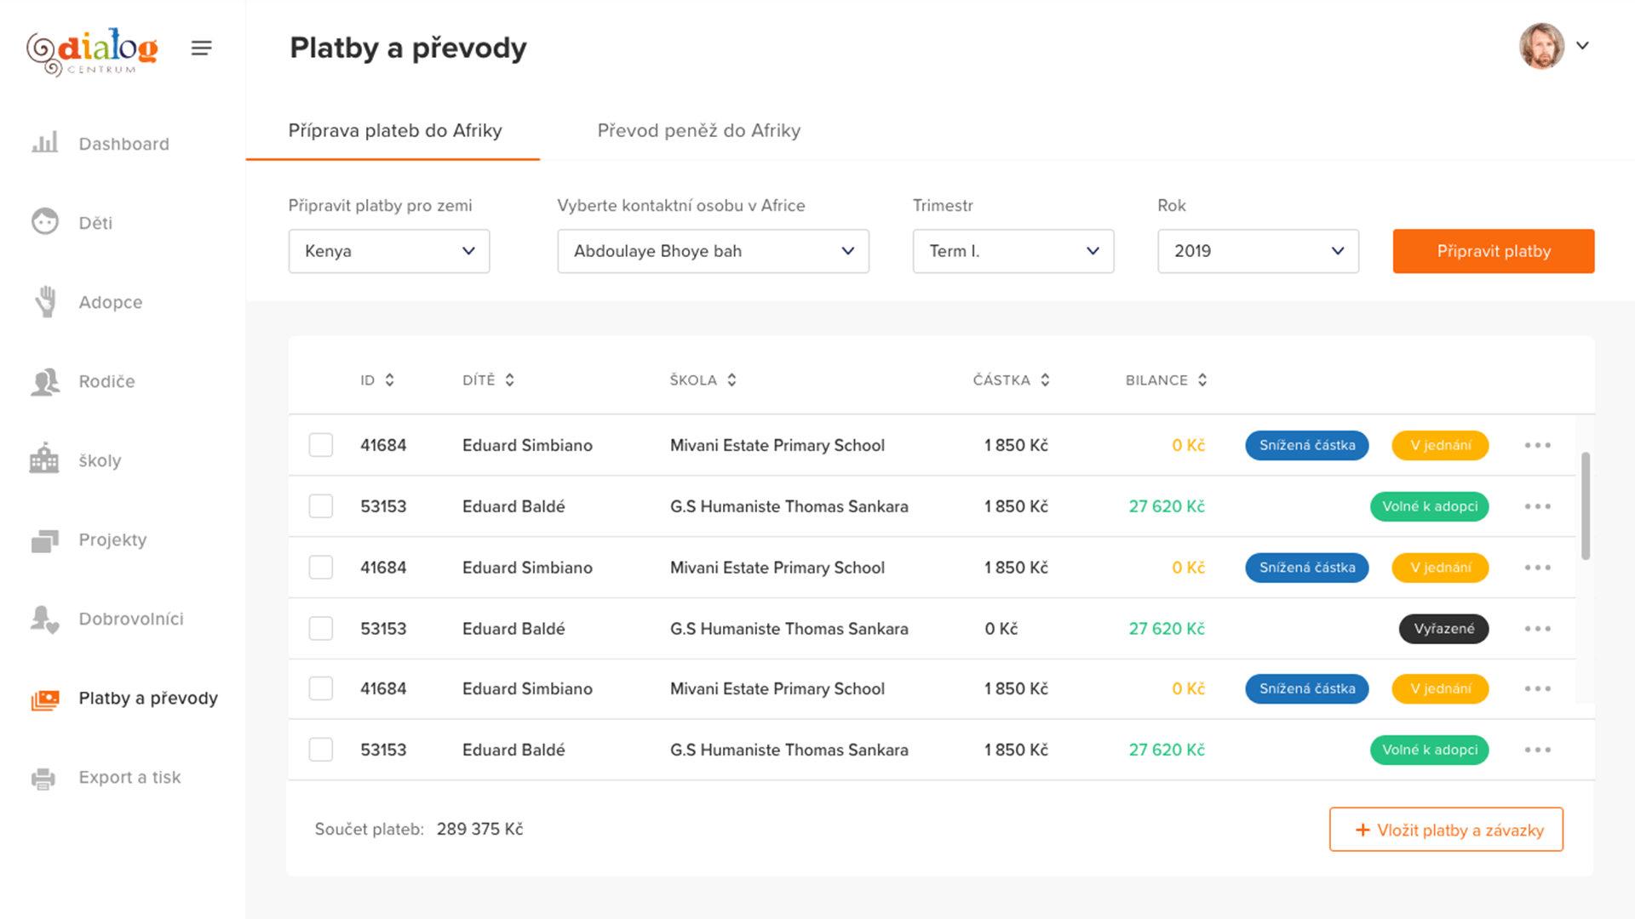Screen dimensions: 1635x919
Task: Click the table vertical scrollbar thumb
Action: [1586, 506]
